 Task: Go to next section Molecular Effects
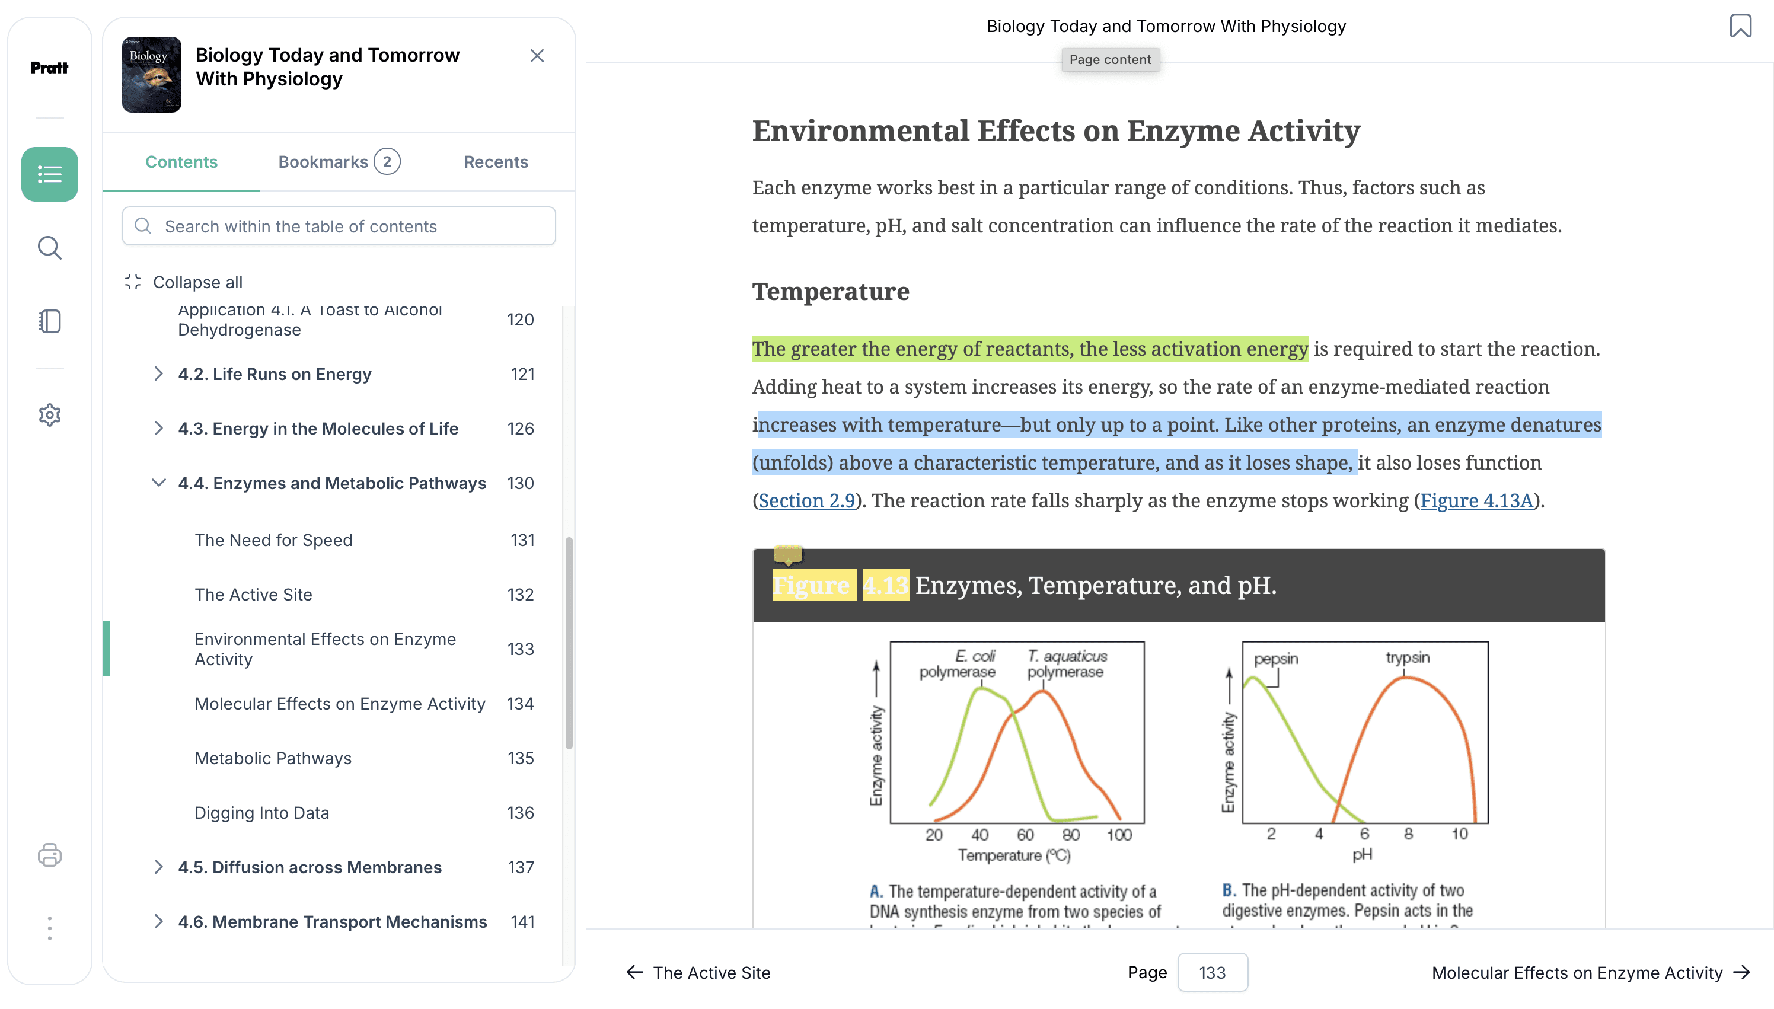click(1591, 972)
